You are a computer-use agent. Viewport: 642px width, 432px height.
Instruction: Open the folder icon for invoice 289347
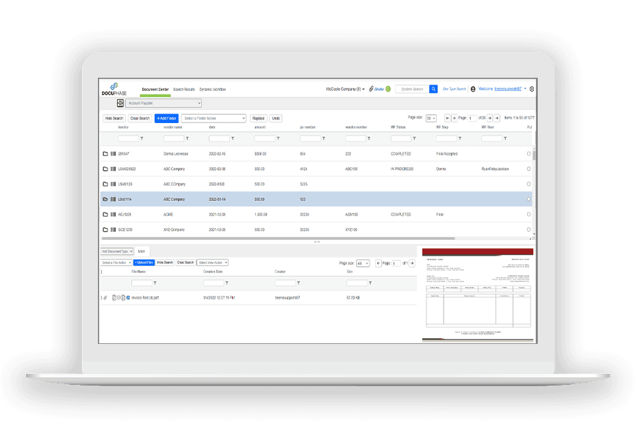pyautogui.click(x=105, y=154)
